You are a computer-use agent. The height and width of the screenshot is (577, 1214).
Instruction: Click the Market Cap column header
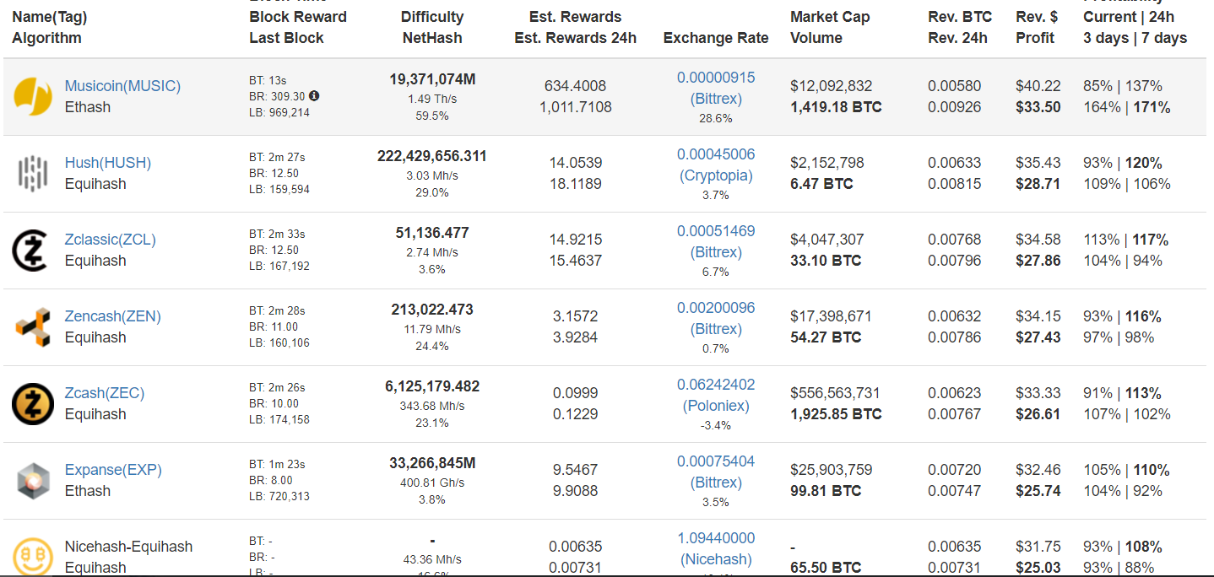[829, 17]
